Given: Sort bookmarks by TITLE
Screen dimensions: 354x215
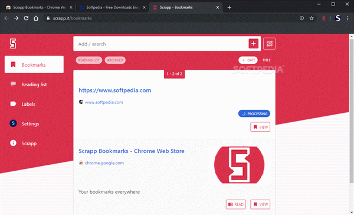Looking at the screenshot, I should (x=267, y=60).
